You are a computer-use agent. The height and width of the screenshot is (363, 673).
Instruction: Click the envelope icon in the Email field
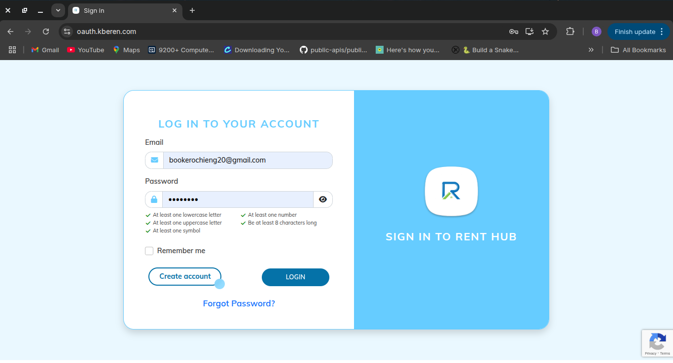154,160
